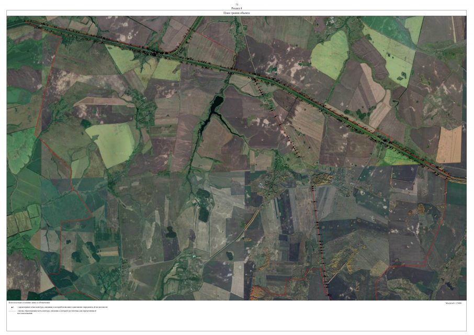Click the page number 71

[236, 4]
